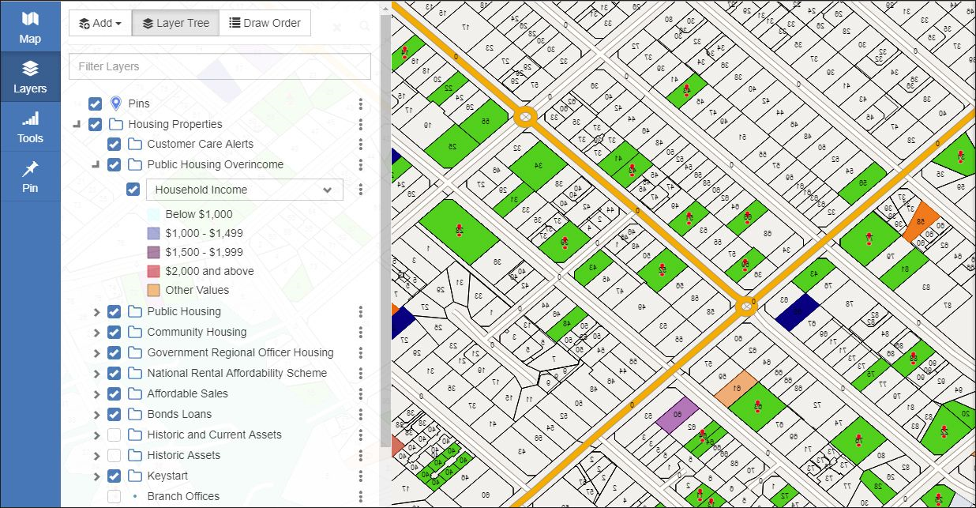Open Public Housing Overincome three-dot menu
Image resolution: width=976 pixels, height=508 pixels.
tap(361, 164)
